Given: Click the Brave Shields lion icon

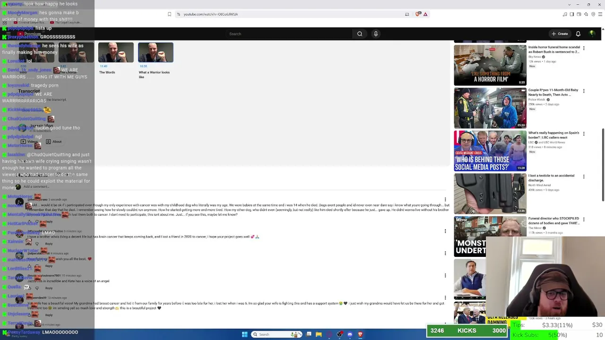Looking at the screenshot, I should click(x=418, y=14).
